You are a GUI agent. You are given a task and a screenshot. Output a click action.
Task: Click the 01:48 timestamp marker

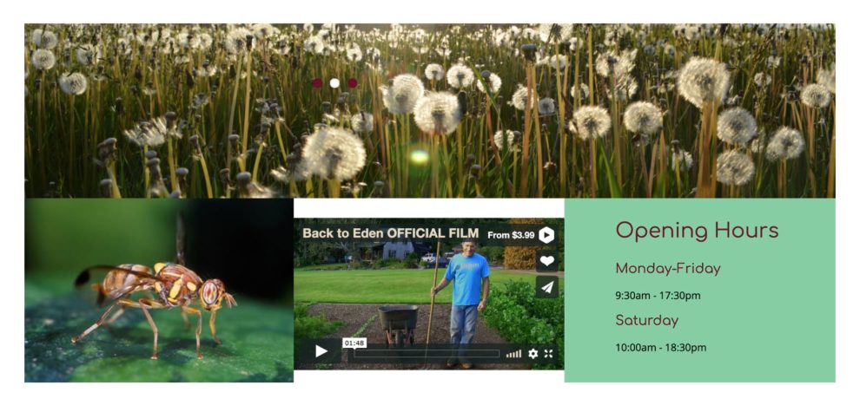pos(354,343)
